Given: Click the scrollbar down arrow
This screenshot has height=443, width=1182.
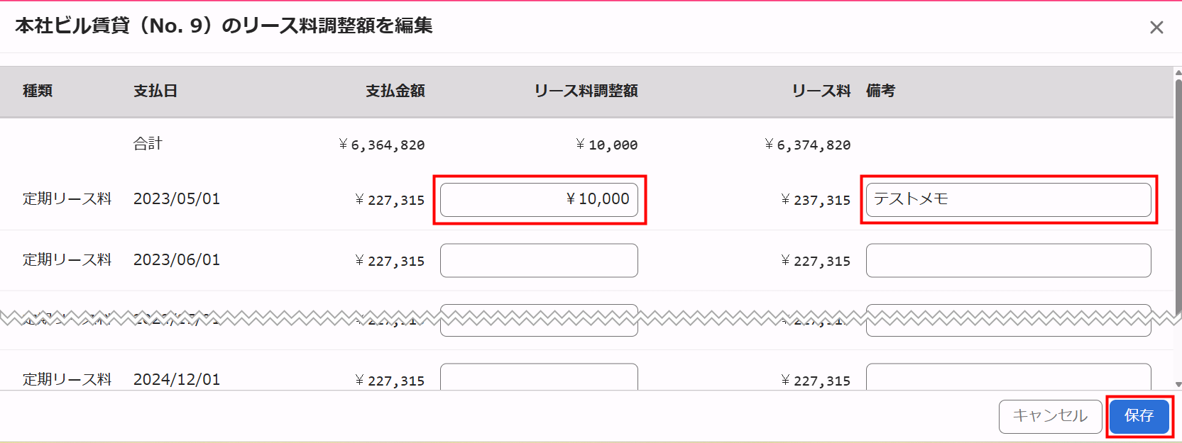Looking at the screenshot, I should pos(1178,384).
